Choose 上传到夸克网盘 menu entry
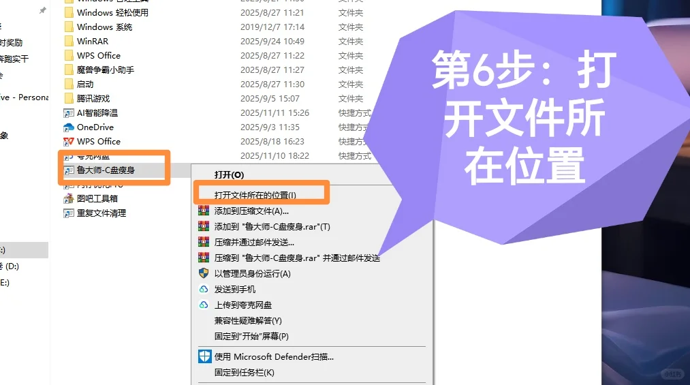This screenshot has height=385, width=690. tap(243, 305)
